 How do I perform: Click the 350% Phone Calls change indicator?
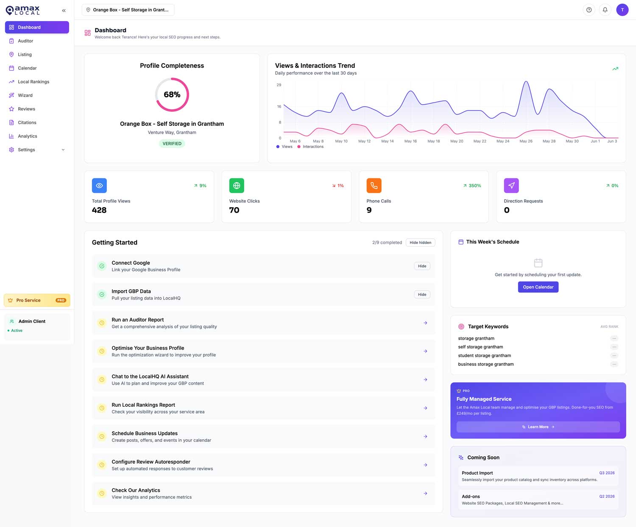pos(472,186)
